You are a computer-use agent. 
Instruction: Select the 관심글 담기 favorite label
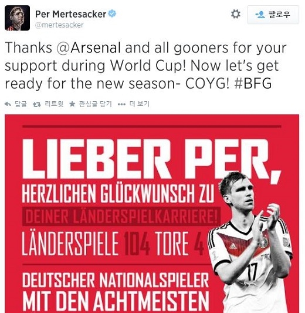click(95, 104)
